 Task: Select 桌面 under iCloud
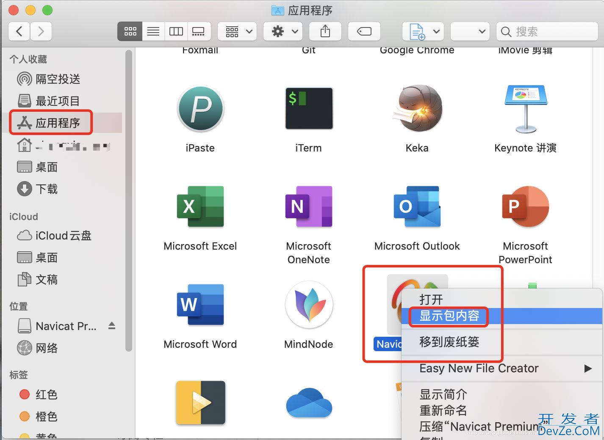tap(37, 258)
